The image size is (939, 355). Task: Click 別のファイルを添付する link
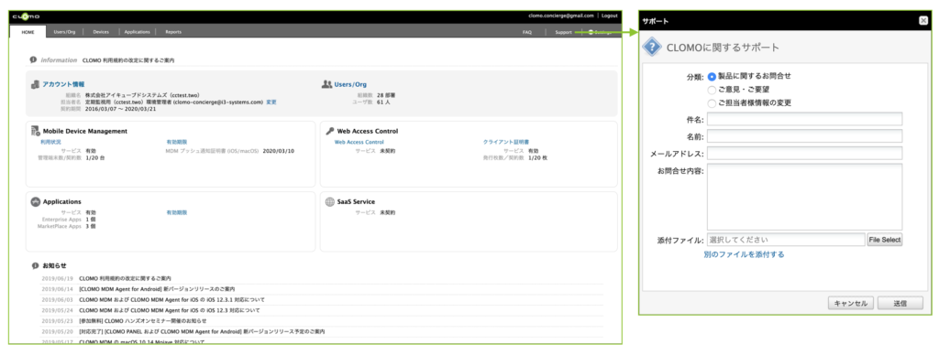pyautogui.click(x=744, y=254)
